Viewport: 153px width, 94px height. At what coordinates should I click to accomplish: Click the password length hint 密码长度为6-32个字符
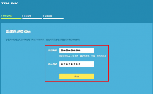83,56
